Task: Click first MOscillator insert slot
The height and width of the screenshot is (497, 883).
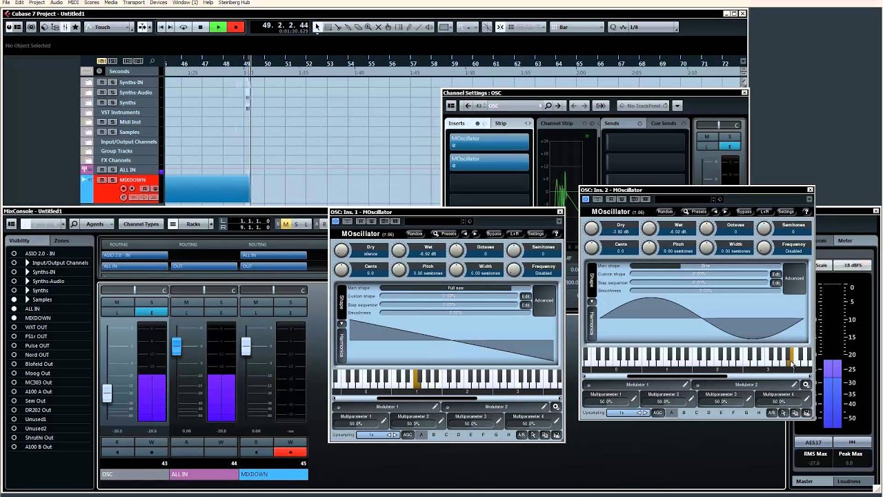Action: [489, 141]
